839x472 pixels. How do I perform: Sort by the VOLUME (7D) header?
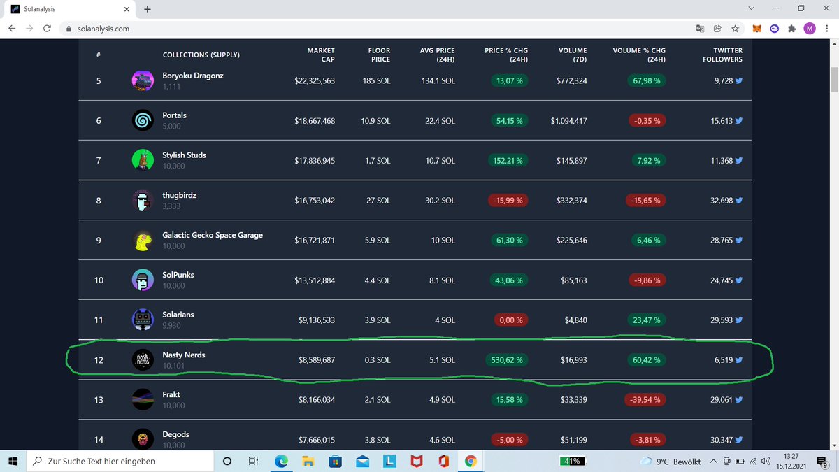click(573, 55)
